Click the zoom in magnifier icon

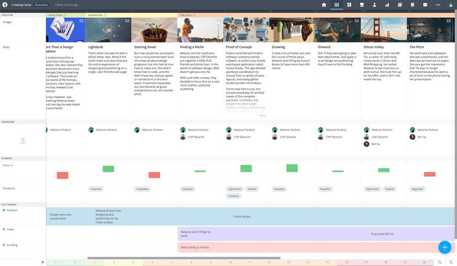(451, 262)
